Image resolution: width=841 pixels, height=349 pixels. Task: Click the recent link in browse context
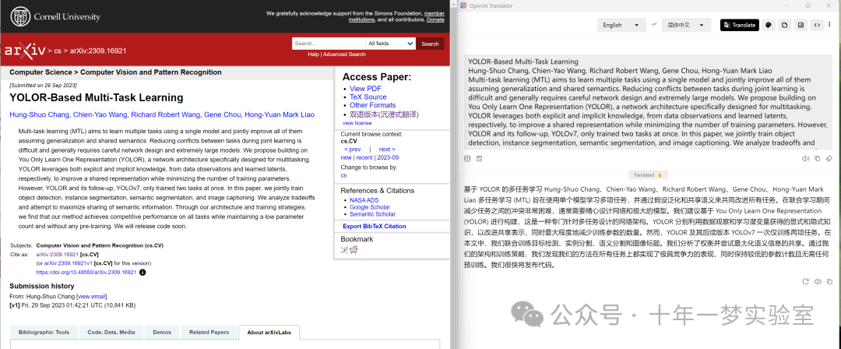tap(364, 158)
